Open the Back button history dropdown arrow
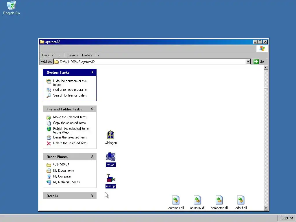296x222 pixels. pos(53,55)
